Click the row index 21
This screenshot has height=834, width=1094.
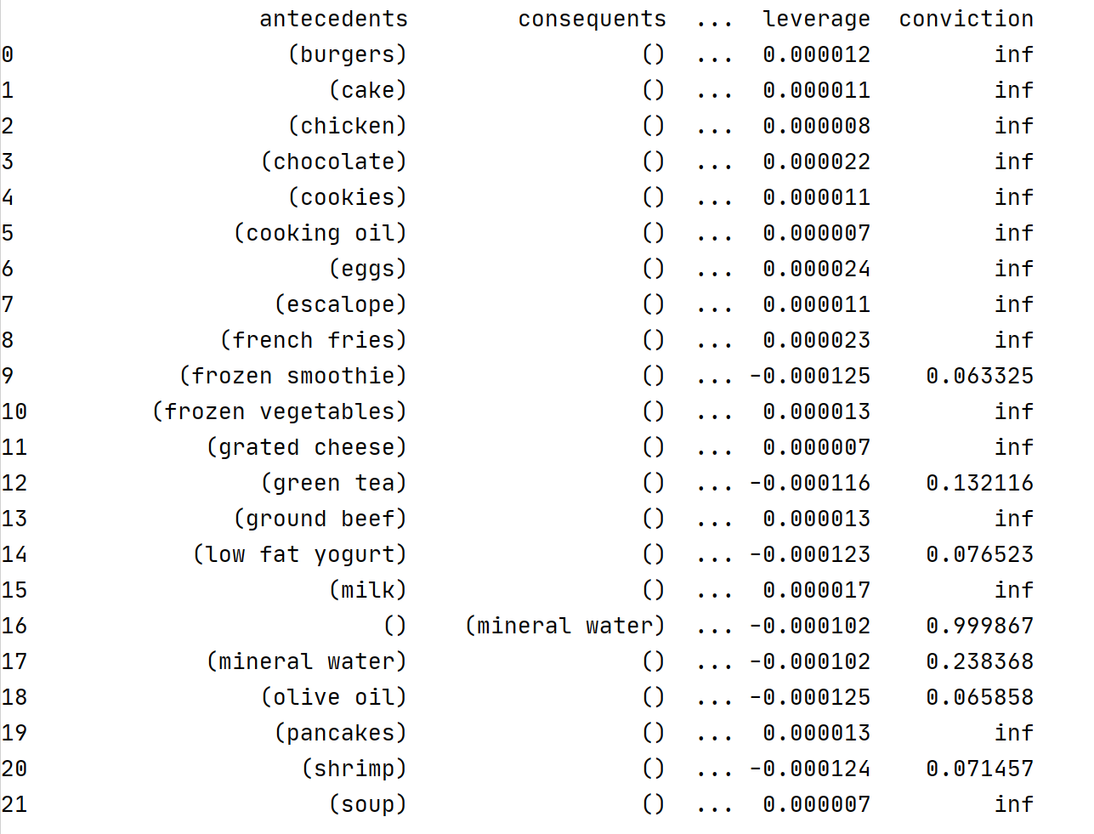tap(14, 804)
